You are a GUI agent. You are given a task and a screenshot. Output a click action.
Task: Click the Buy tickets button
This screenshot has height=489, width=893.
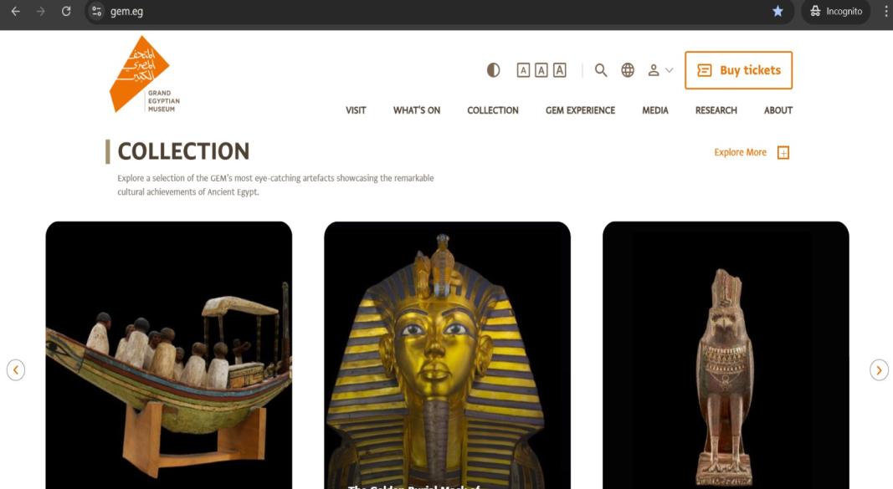[739, 70]
